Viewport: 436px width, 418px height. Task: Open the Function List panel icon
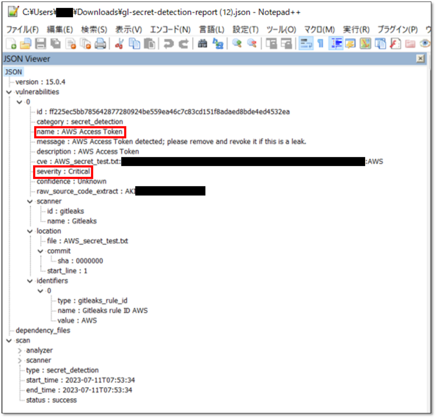click(395, 44)
